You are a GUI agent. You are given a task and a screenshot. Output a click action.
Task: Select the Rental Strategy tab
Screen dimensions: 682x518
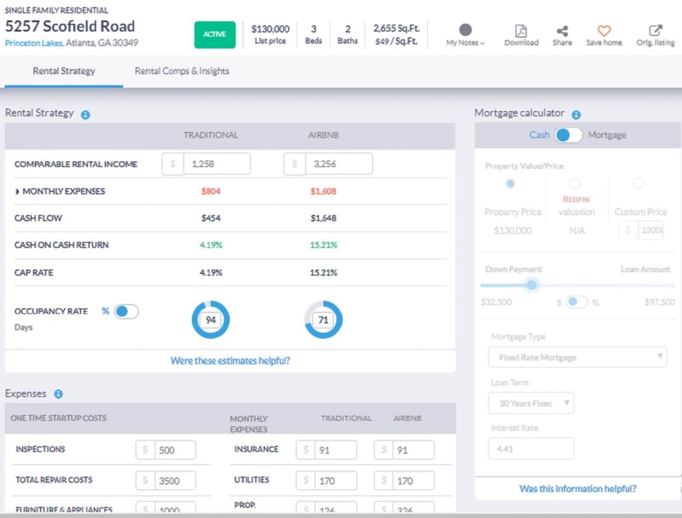64,71
